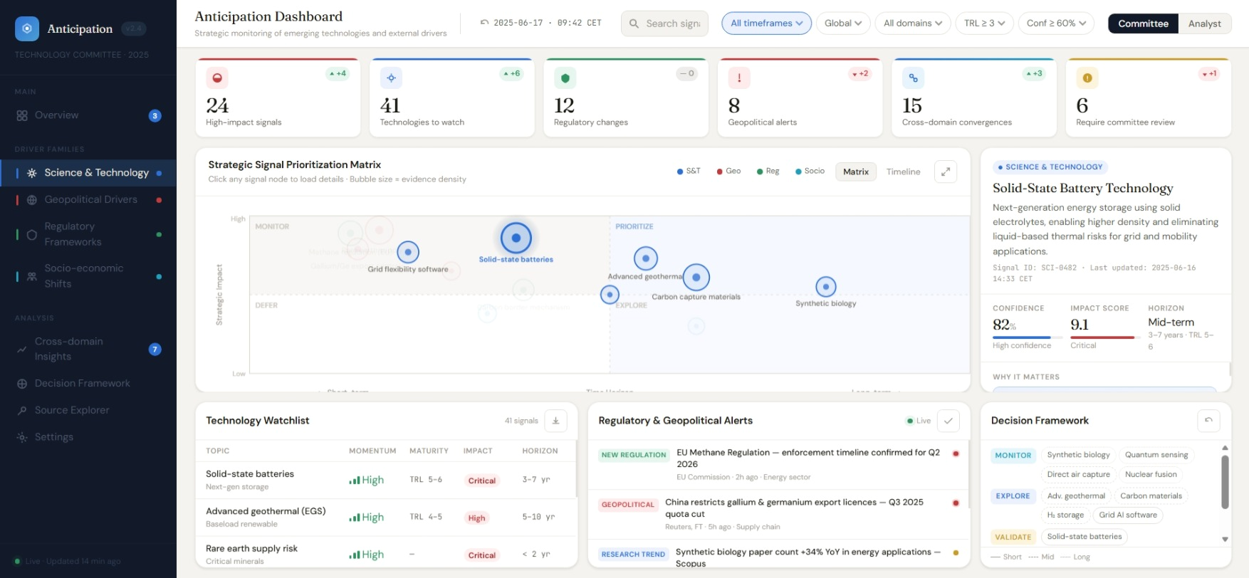1249x578 pixels.
Task: Click the Grid AI software chip
Action: 1128,515
